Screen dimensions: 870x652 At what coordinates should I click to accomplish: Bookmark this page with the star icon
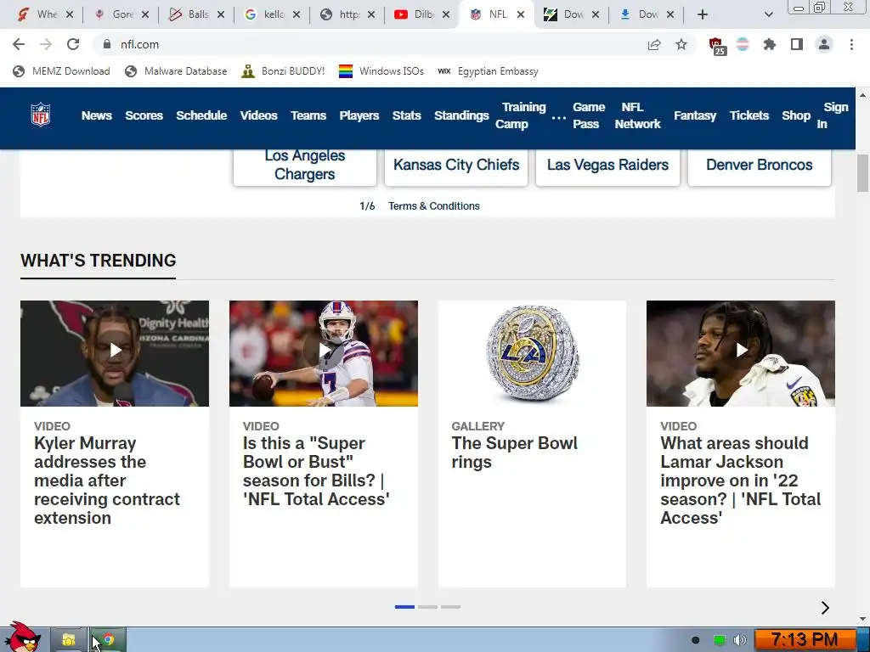681,44
